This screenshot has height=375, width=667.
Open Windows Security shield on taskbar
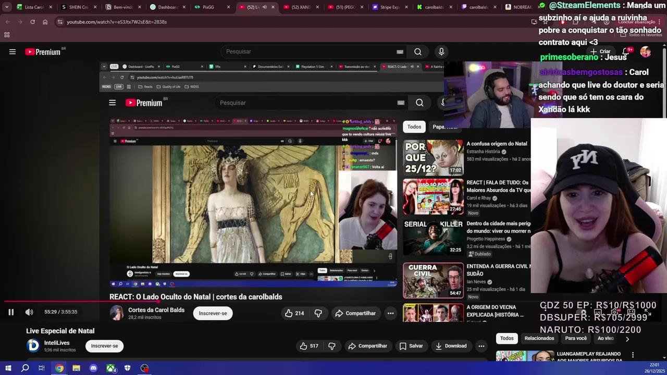128,368
